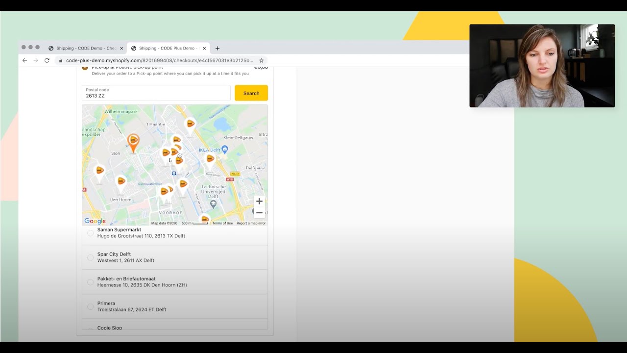Click the browser back arrow

(x=24, y=60)
